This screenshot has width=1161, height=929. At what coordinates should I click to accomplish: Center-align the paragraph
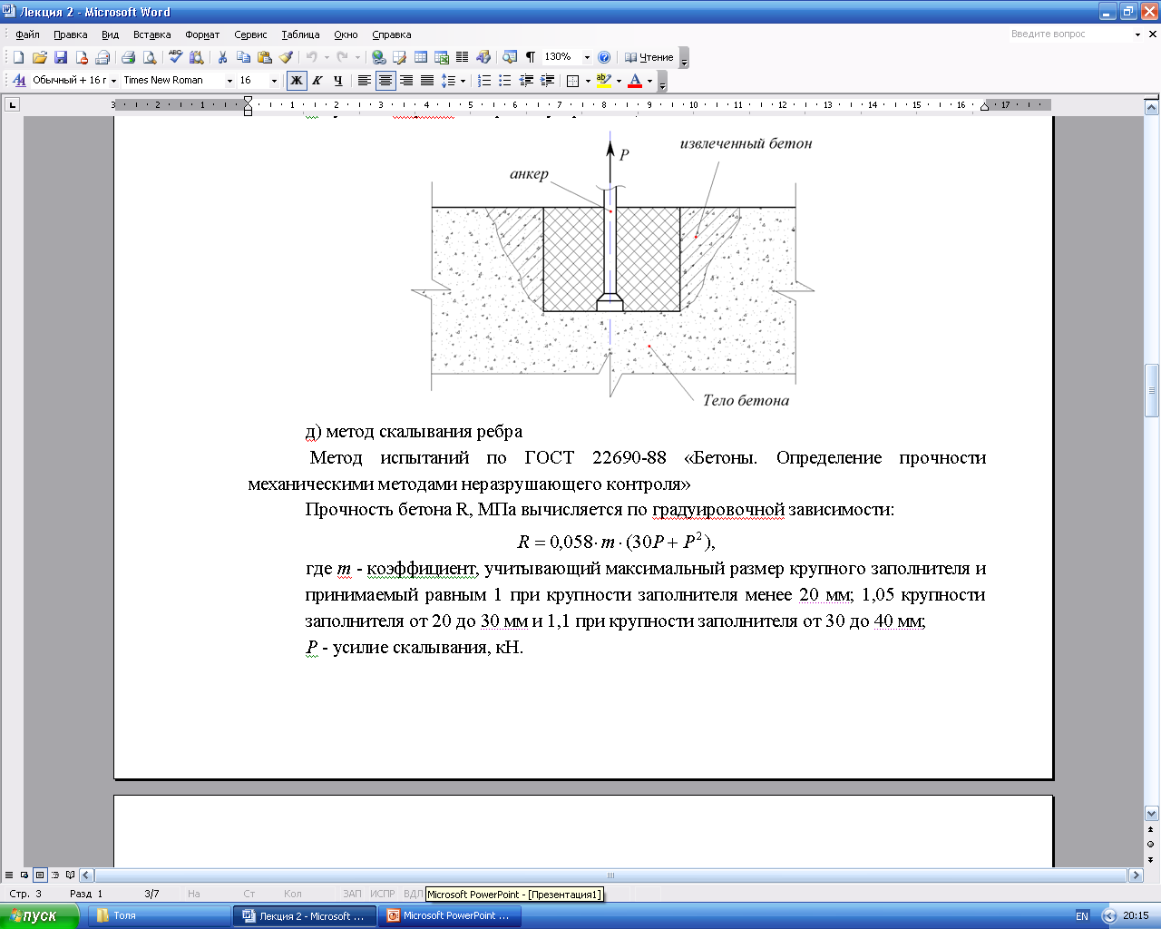coord(385,81)
